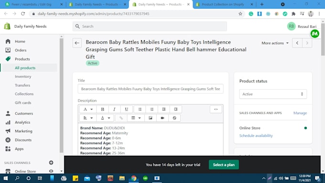Click the insert link icon
Viewport: 325px width, 183px height.
121,118
